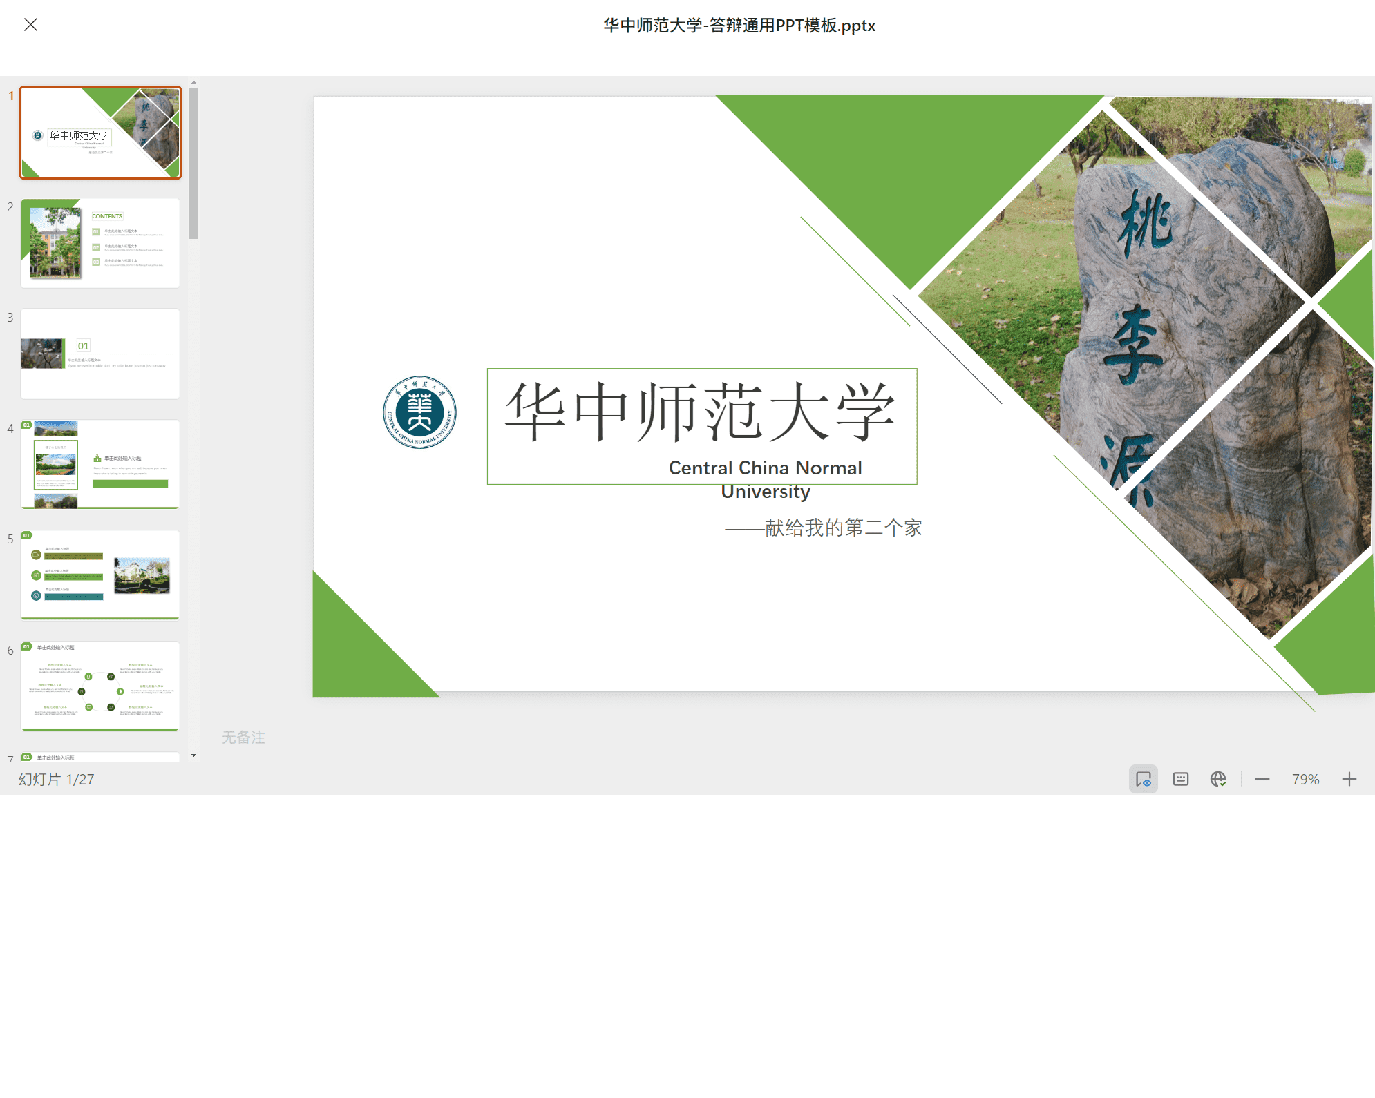Viewport: 1375px width, 1098px height.
Task: Click the thumbnail panel scroll down arrow
Action: point(194,755)
